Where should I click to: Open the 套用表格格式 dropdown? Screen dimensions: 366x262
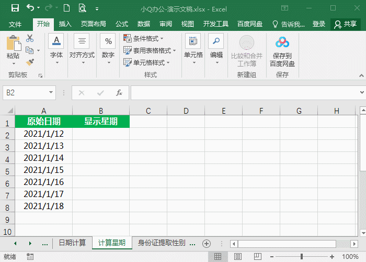click(149, 50)
